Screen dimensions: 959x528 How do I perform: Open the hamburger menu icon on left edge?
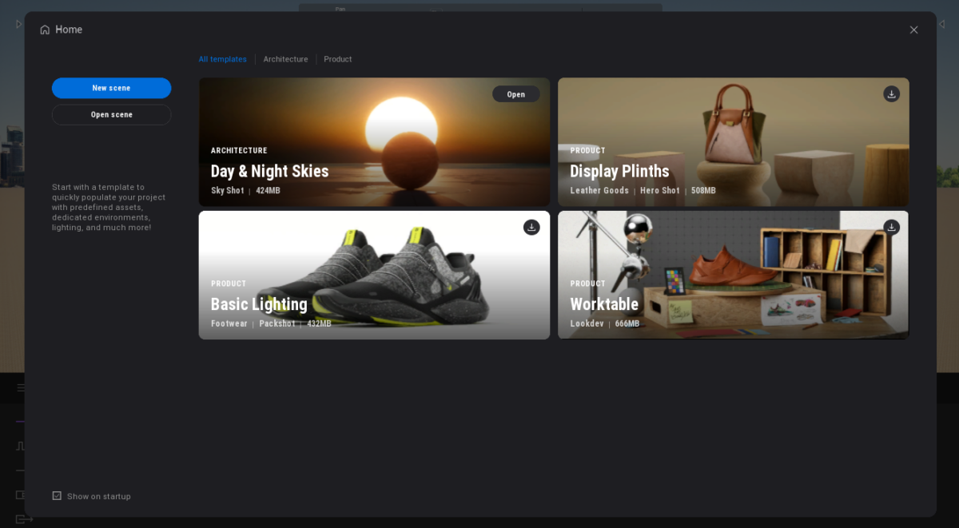20,387
